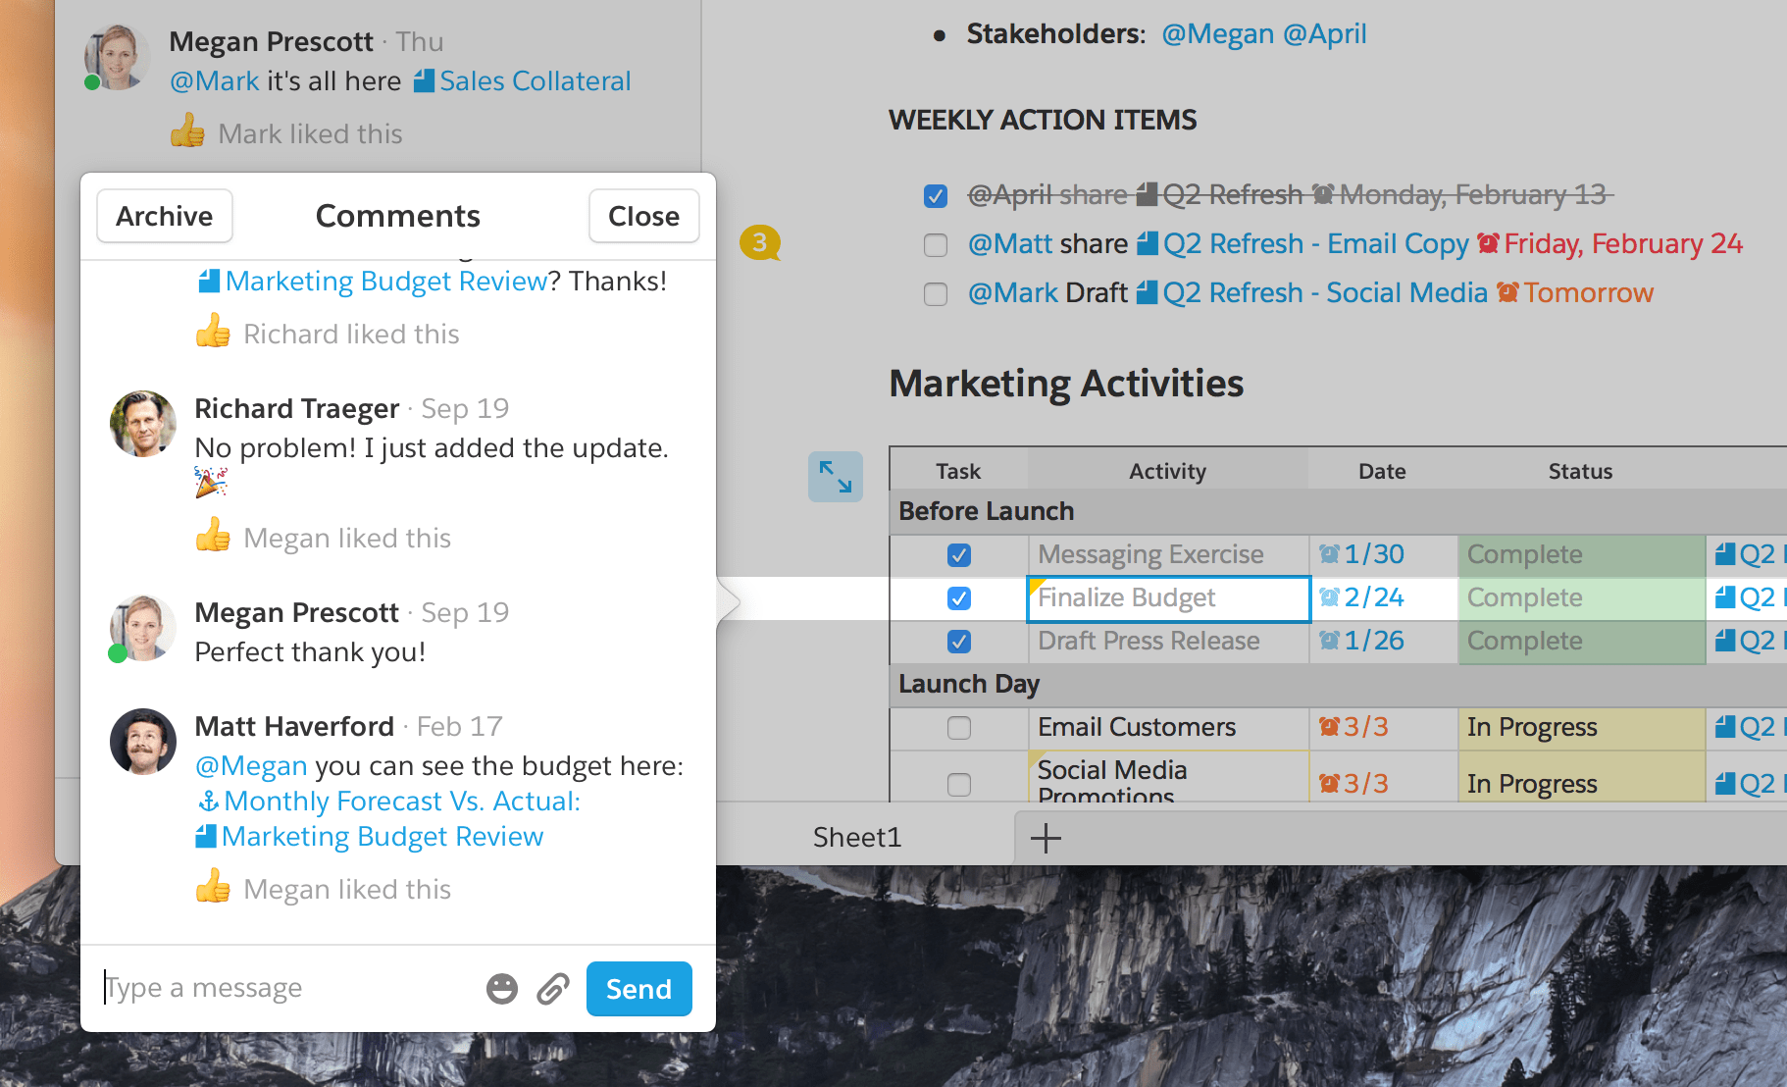The width and height of the screenshot is (1787, 1087).
Task: Click thumbs-up icon beside 'Richard liked this'
Action: (213, 332)
